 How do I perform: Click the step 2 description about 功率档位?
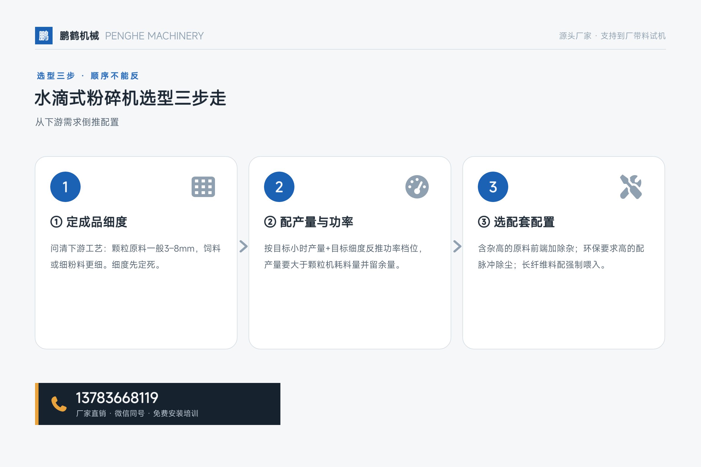coord(343,257)
